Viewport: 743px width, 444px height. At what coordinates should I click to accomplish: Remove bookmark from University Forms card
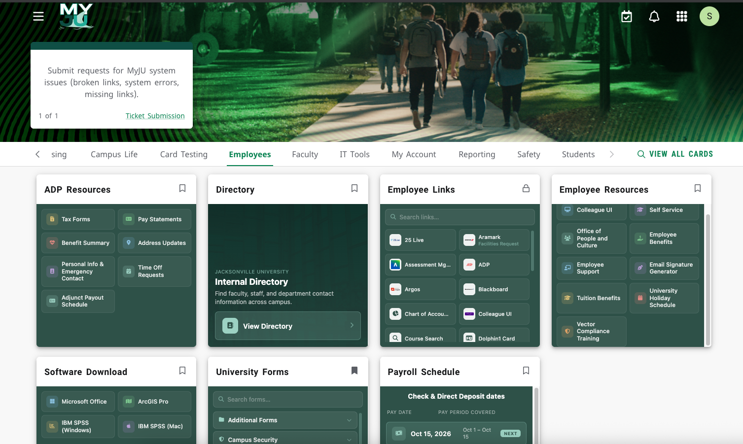pyautogui.click(x=354, y=371)
